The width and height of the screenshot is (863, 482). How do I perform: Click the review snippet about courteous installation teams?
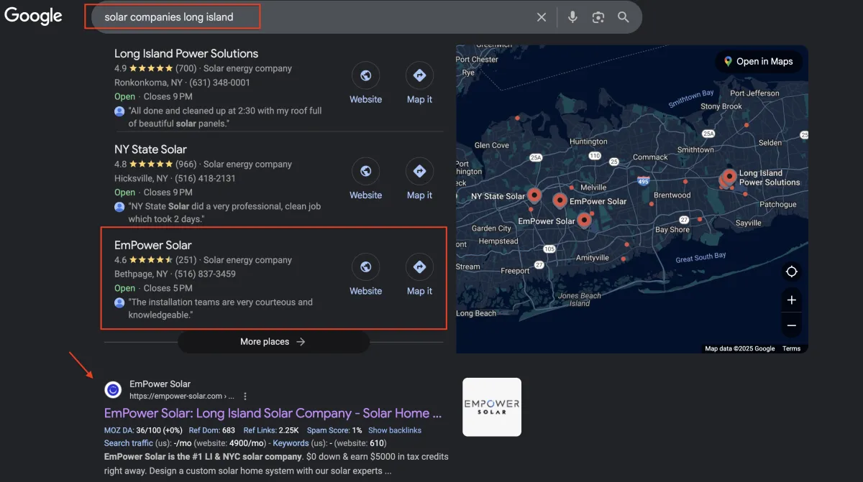tap(221, 309)
